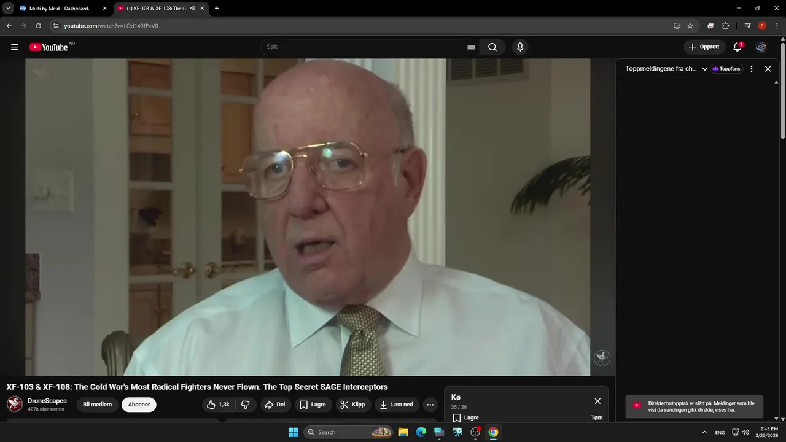Click the chat panel scrollbar
This screenshot has height=442, width=786.
pyautogui.click(x=776, y=249)
